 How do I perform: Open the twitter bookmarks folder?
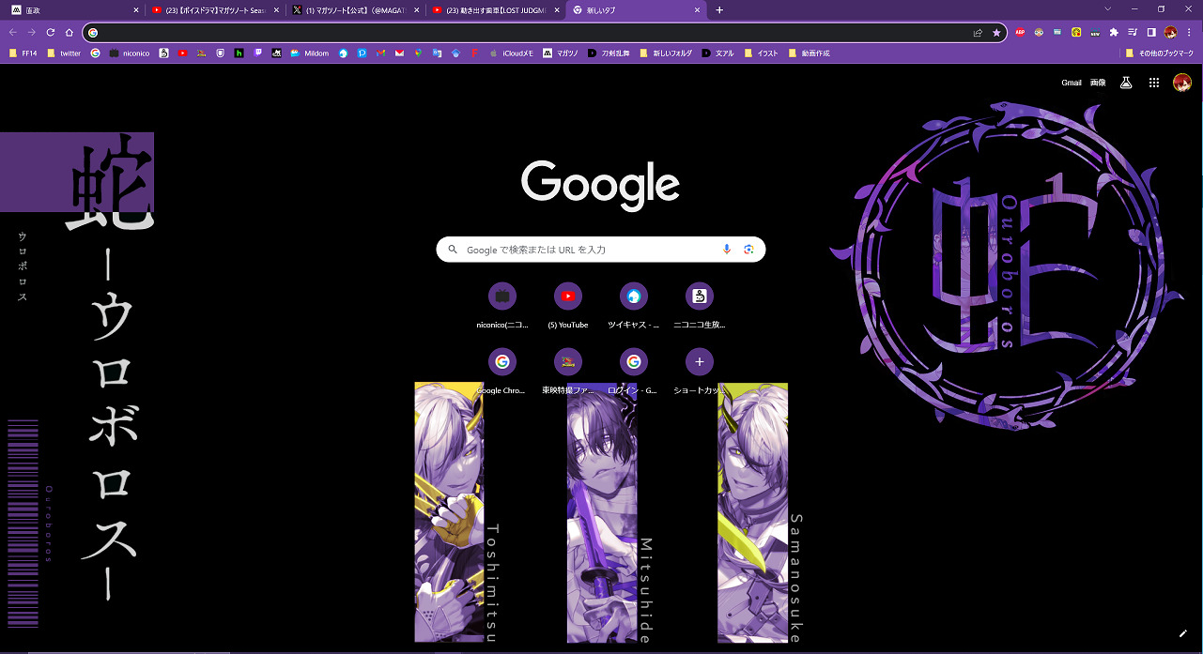pos(64,53)
